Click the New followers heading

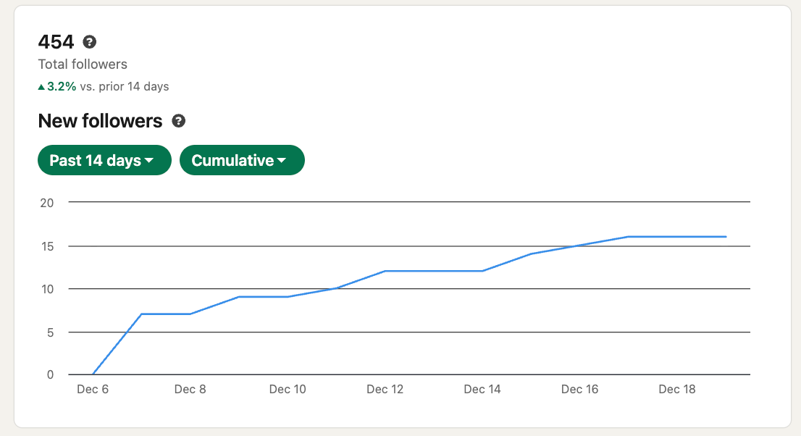pos(100,121)
